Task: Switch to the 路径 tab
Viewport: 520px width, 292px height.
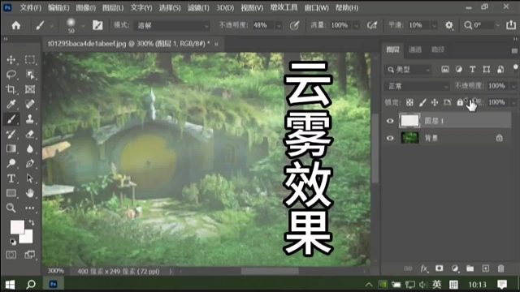Action: (437, 49)
